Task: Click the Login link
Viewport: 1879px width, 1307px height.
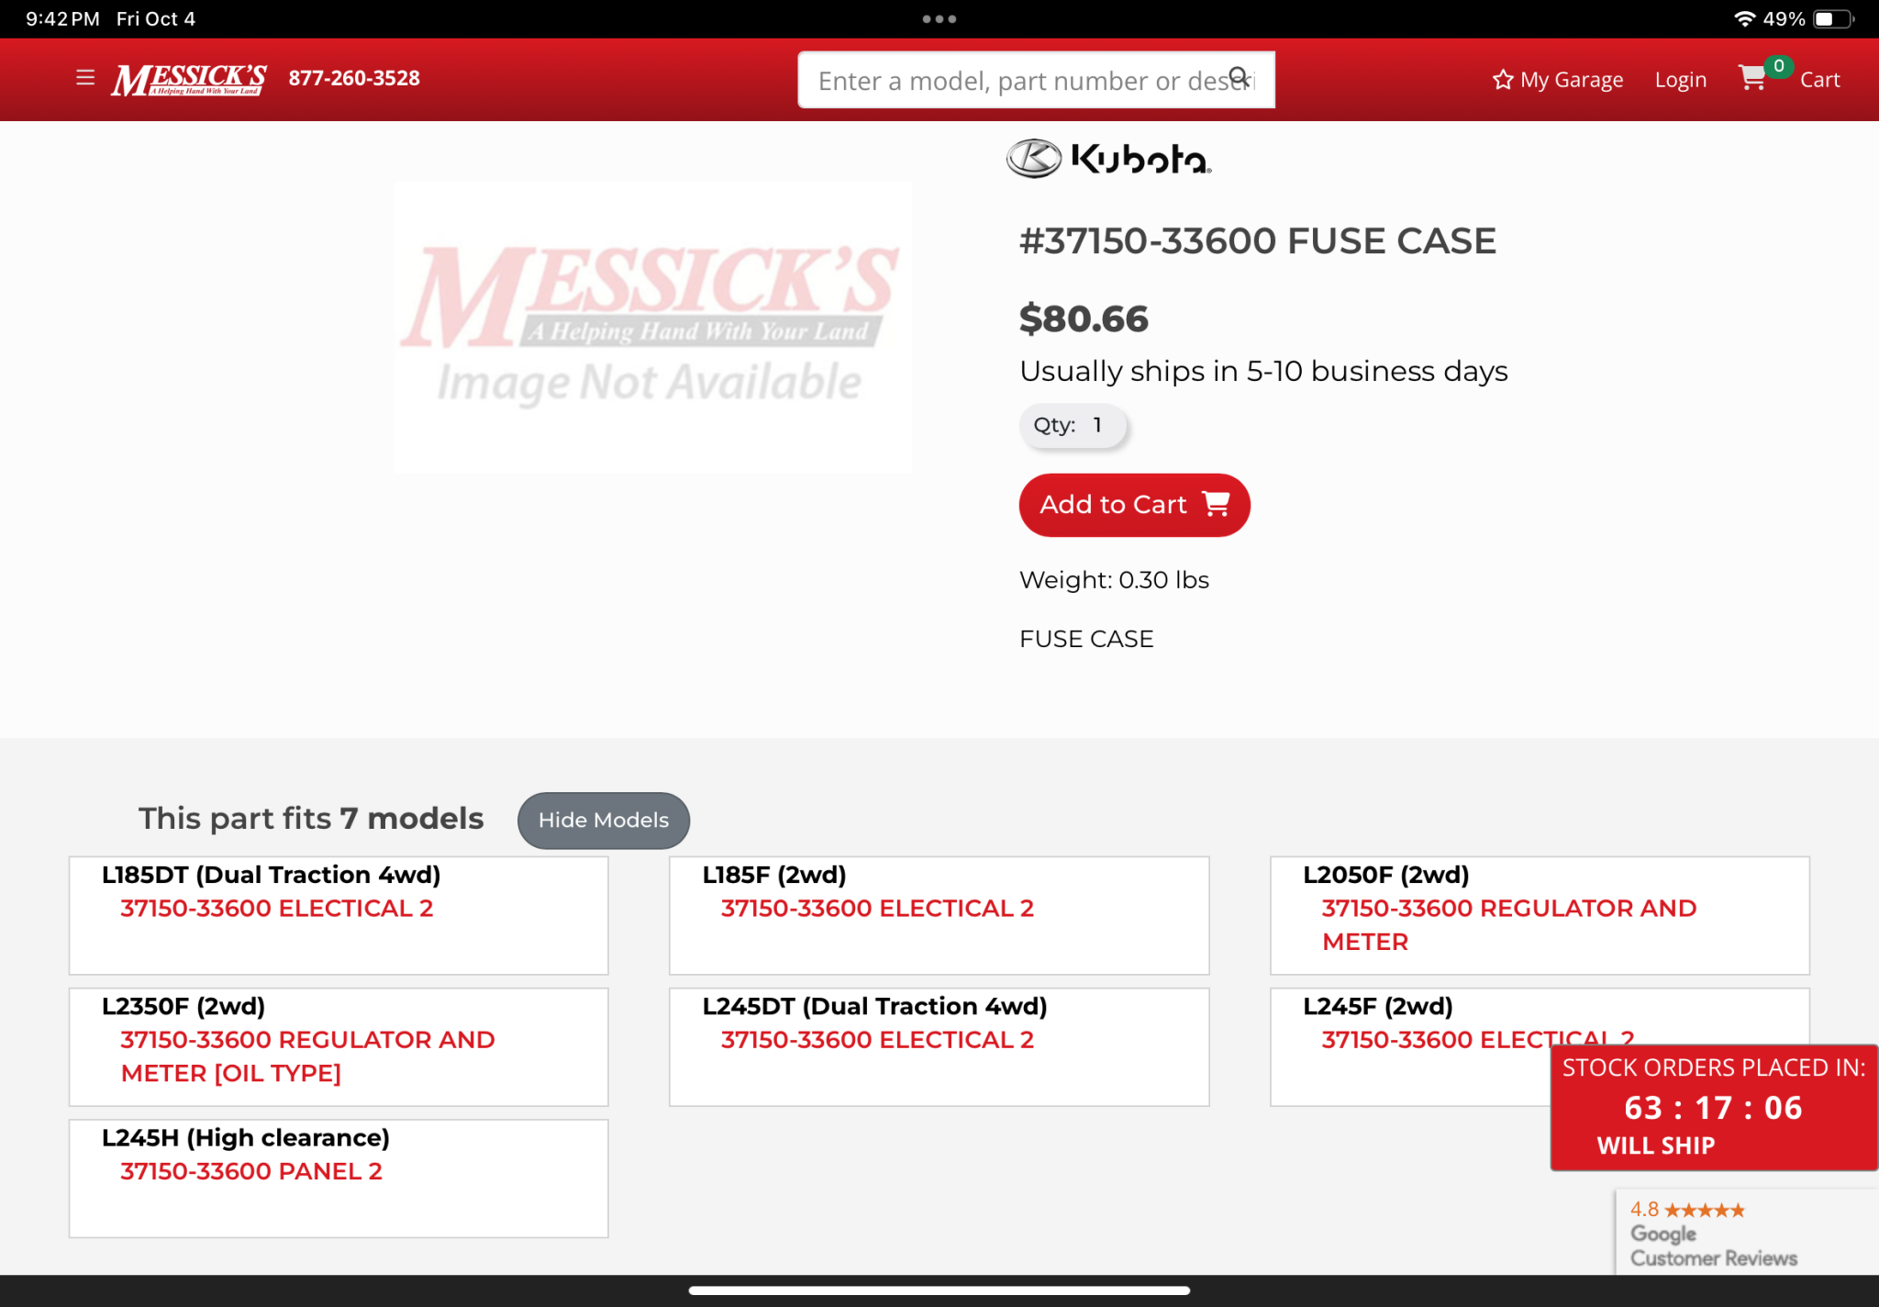Action: [1680, 80]
